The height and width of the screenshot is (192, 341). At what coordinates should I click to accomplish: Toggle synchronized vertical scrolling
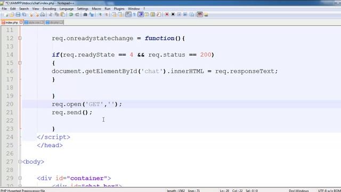point(113,14)
